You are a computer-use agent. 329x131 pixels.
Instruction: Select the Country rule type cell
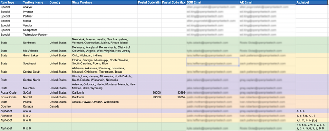point(11,106)
